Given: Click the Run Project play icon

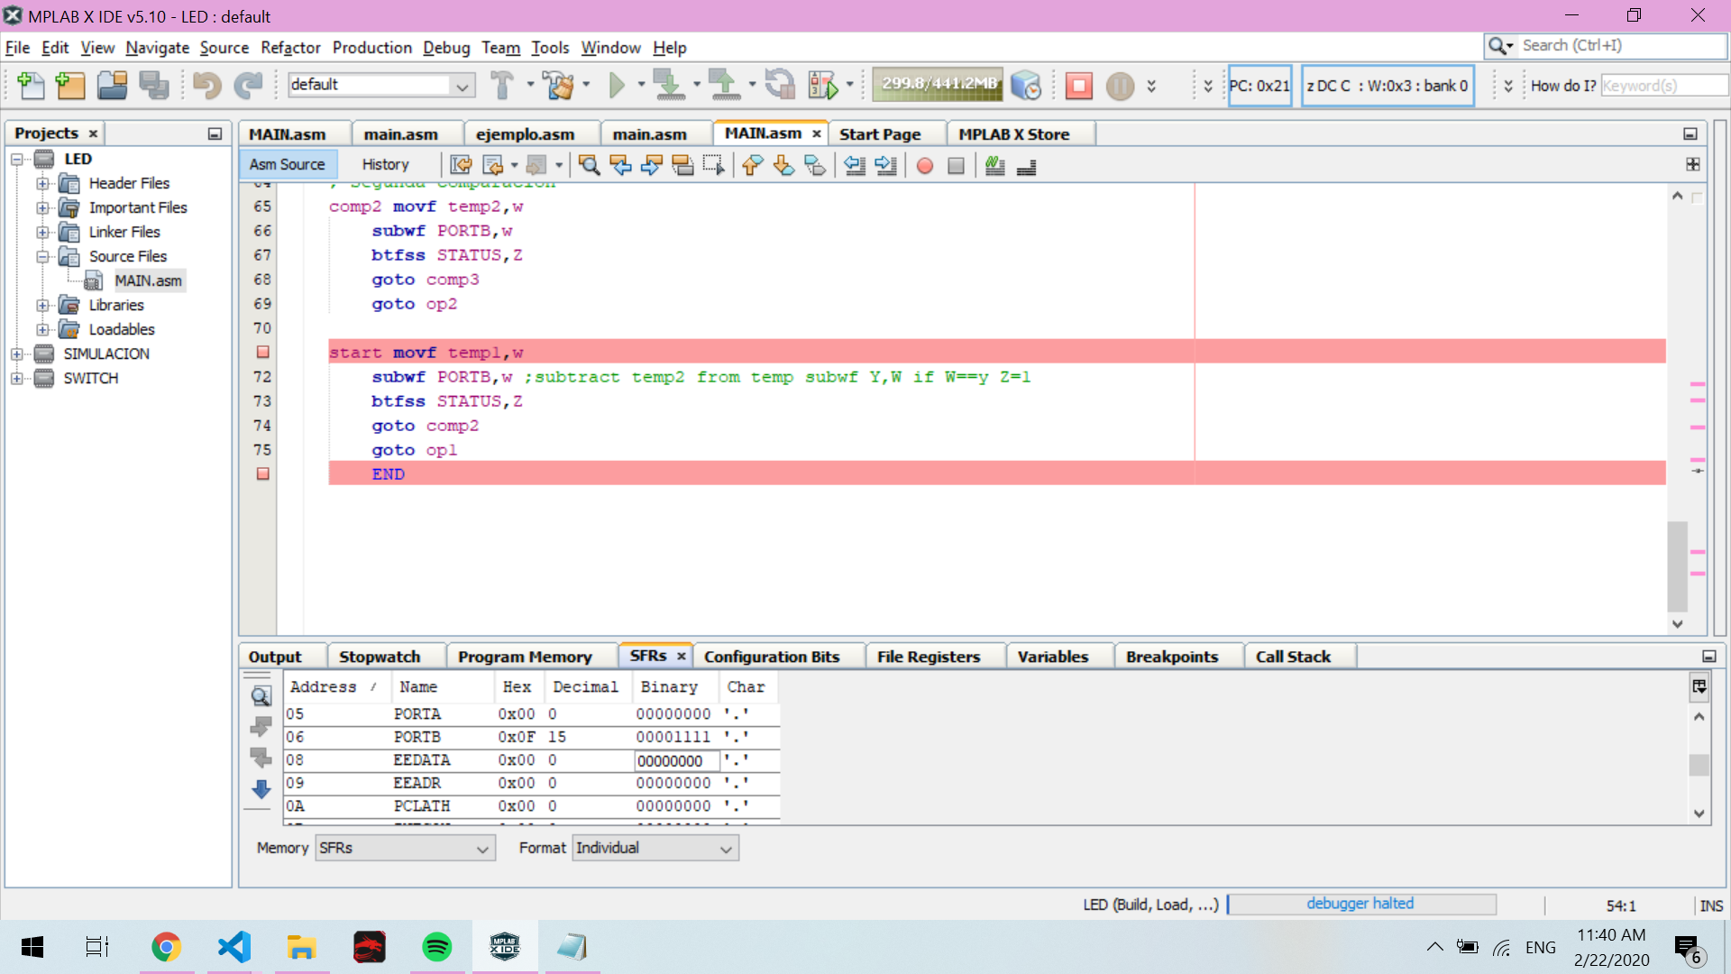Looking at the screenshot, I should point(617,86).
